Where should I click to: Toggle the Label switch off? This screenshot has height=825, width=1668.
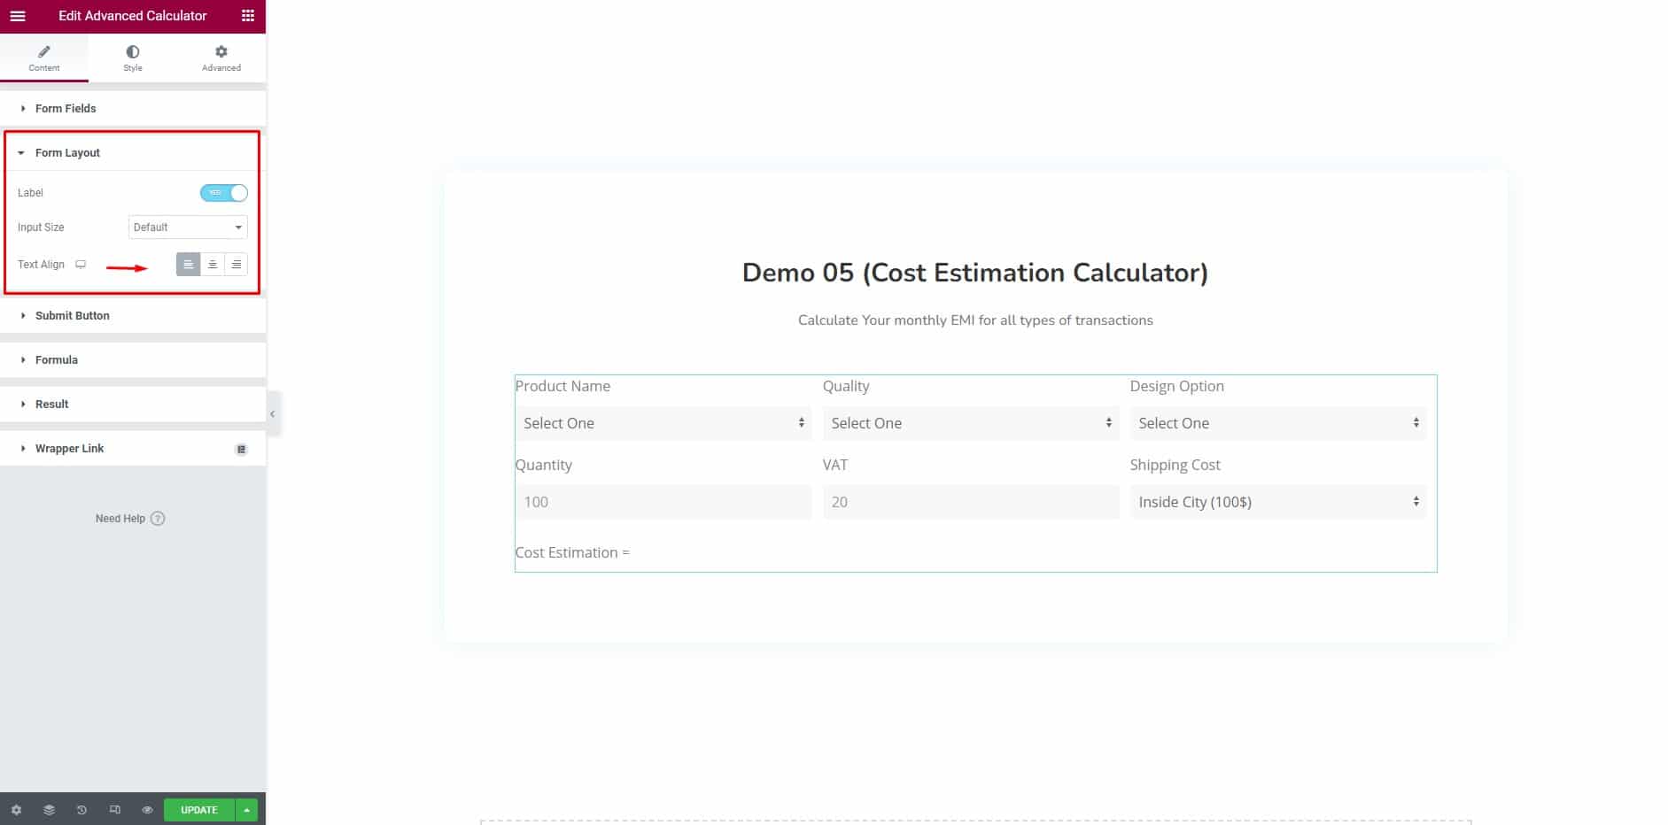point(224,192)
